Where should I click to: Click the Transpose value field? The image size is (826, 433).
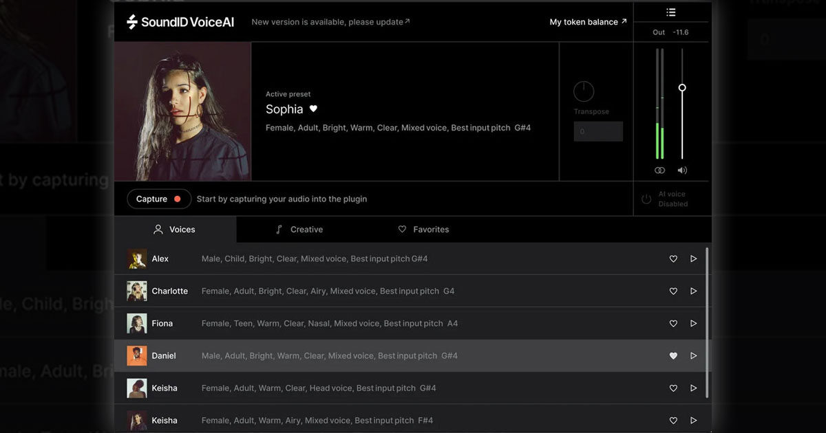pos(598,131)
